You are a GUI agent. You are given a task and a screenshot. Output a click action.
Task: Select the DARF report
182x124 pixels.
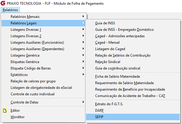(133, 111)
